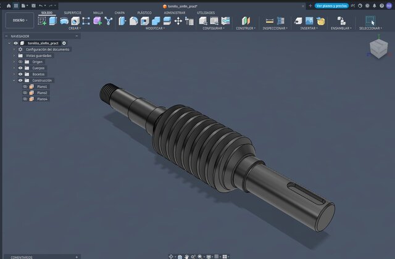The image size is (395, 259).
Task: Go to the Home icon
Action: [9, 6]
